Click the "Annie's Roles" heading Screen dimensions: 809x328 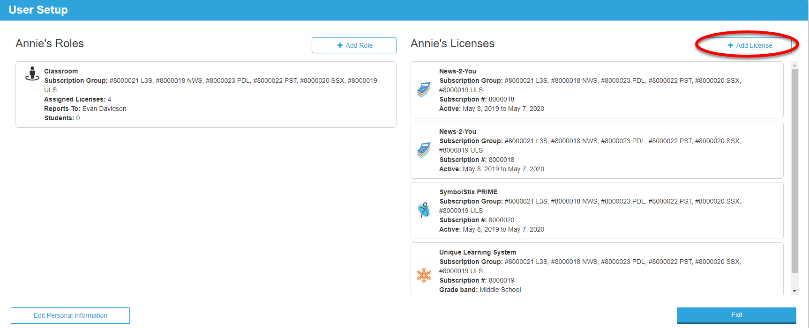click(50, 44)
